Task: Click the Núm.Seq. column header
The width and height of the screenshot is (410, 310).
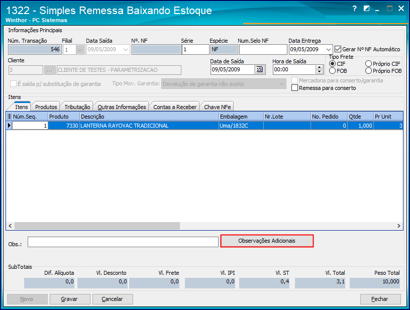Action: click(x=30, y=117)
